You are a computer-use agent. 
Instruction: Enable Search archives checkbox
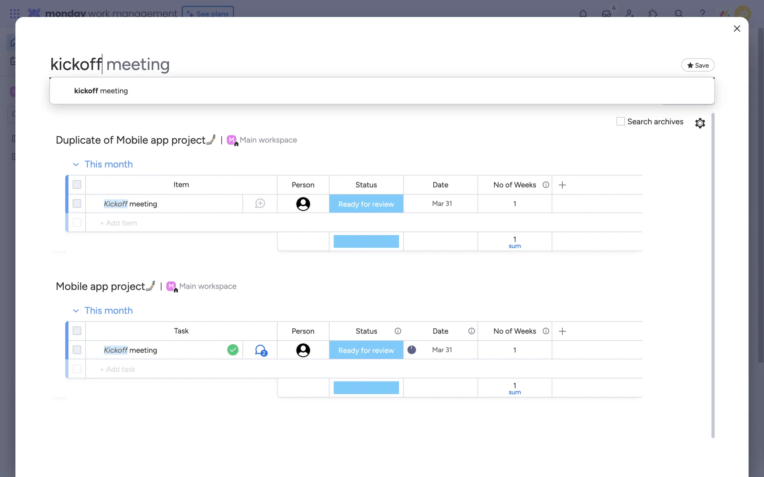620,122
